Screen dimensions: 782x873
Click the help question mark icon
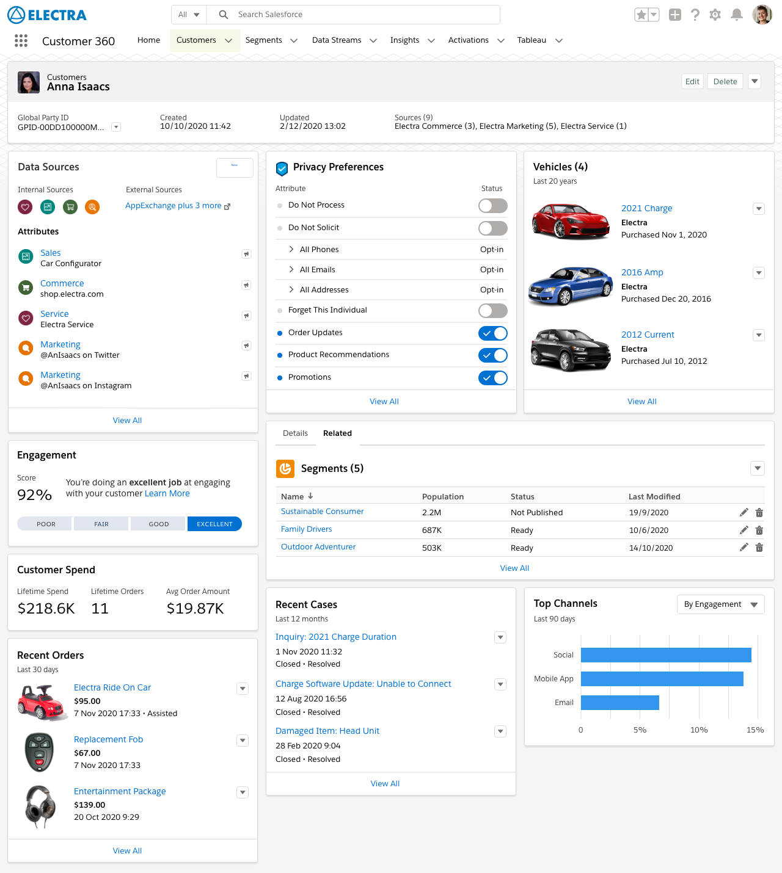click(x=695, y=15)
